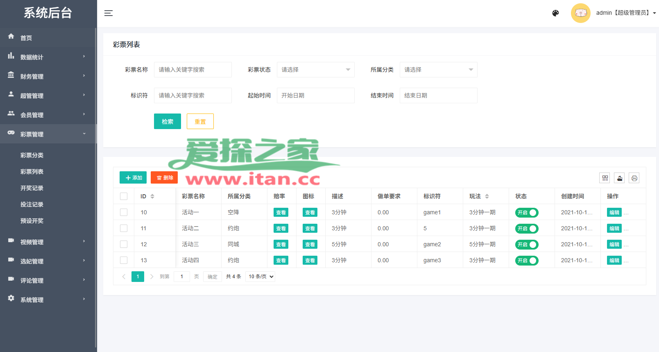Toggle the 开启 switch for 活动四

(527, 261)
